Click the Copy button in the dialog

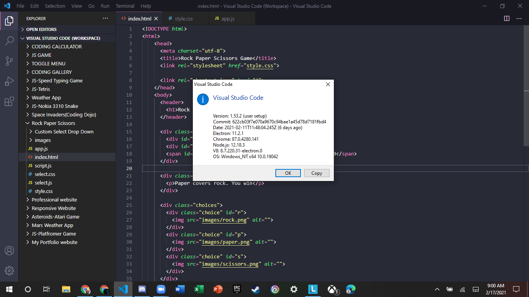[316, 173]
